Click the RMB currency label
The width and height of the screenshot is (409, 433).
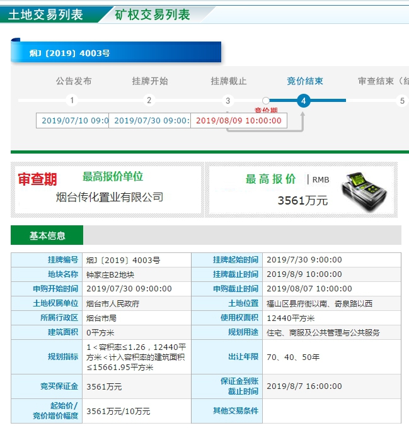tap(321, 180)
